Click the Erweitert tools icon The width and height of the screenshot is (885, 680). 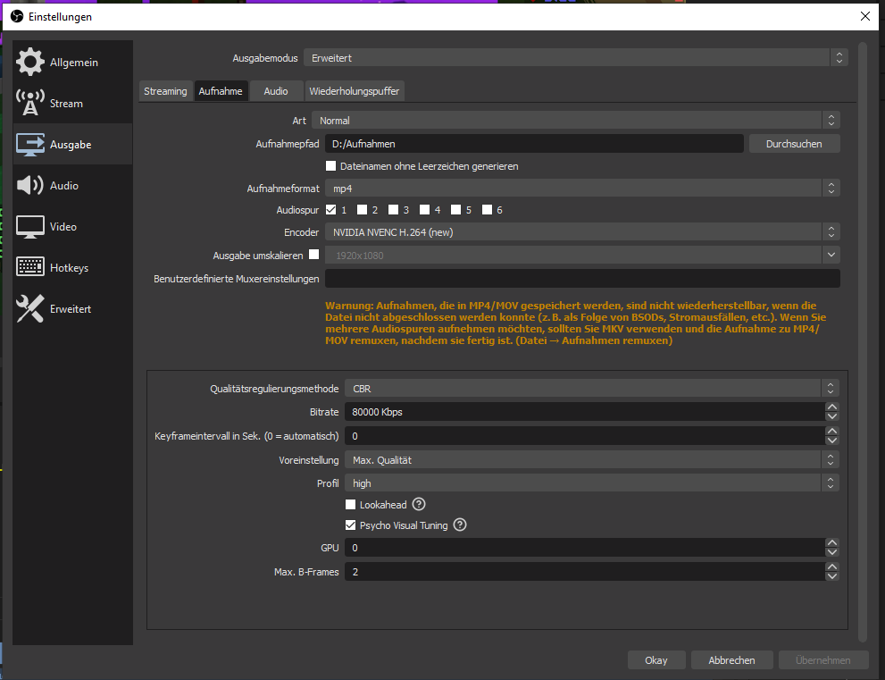(x=30, y=309)
